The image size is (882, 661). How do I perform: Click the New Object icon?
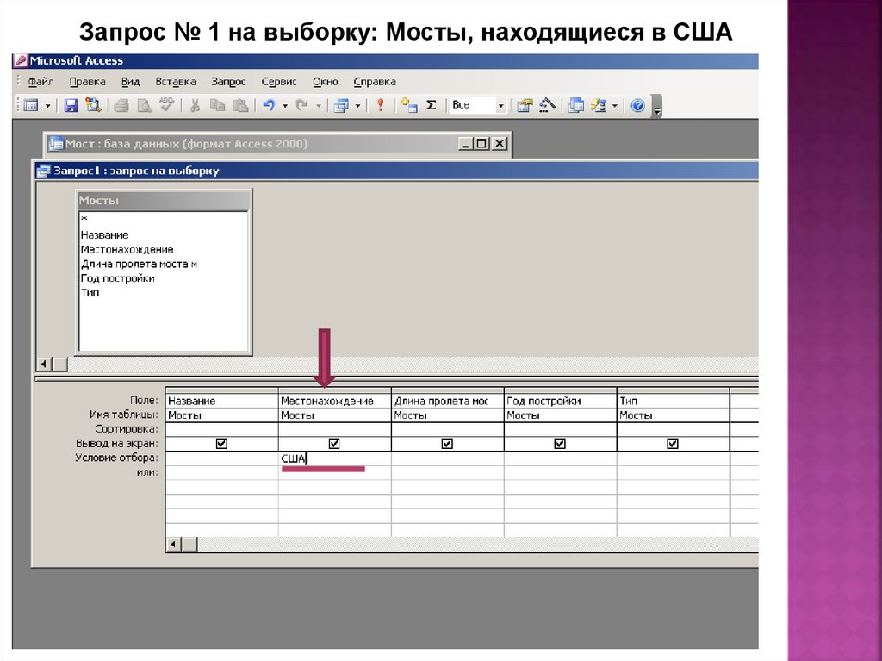tap(599, 105)
